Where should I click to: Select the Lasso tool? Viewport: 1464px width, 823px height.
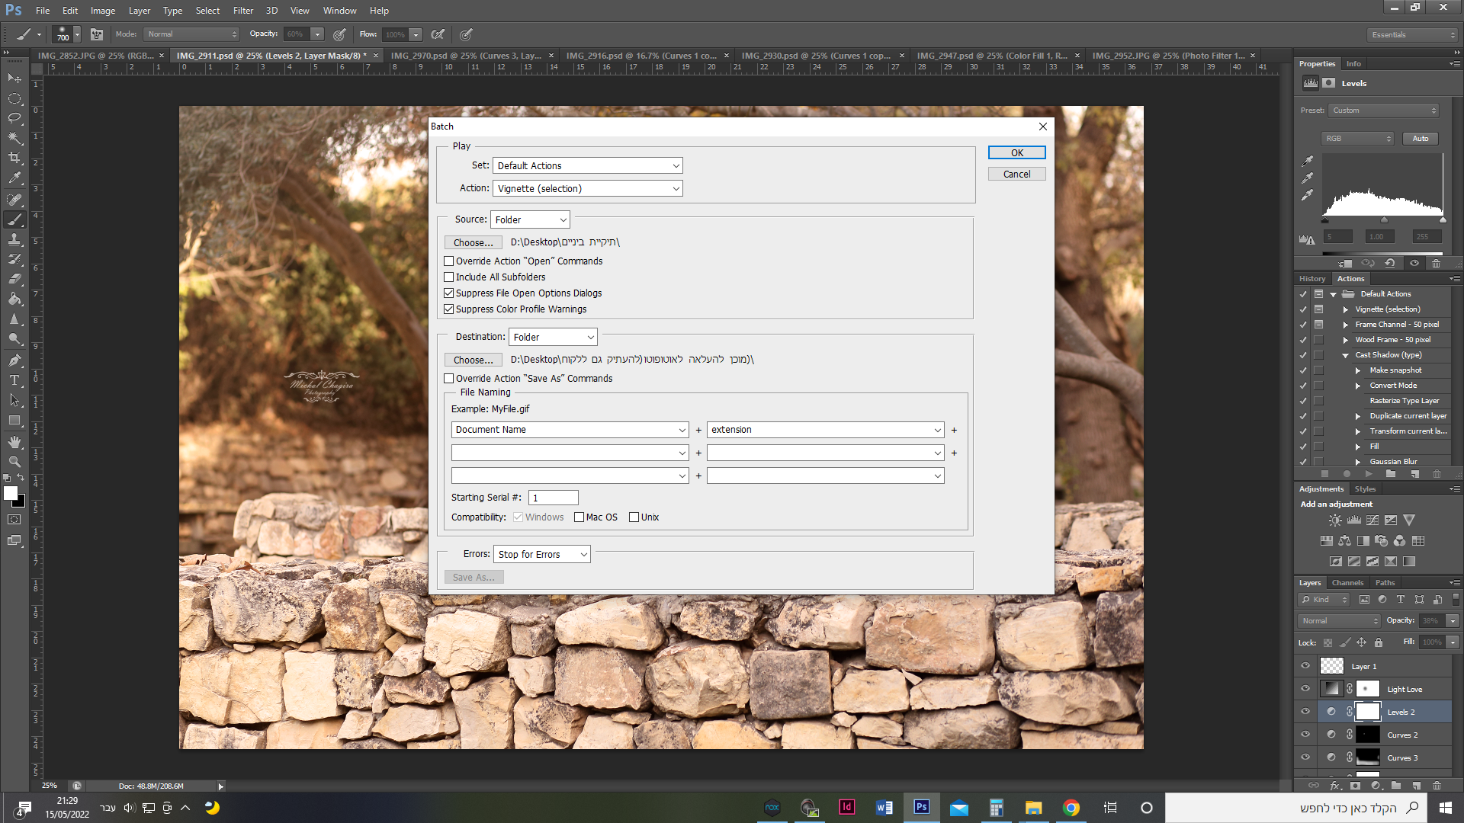tap(14, 118)
